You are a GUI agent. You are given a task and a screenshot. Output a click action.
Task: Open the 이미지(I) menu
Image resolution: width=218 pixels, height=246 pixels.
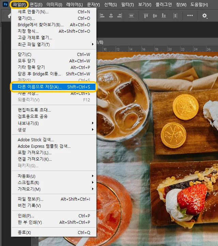54,4
